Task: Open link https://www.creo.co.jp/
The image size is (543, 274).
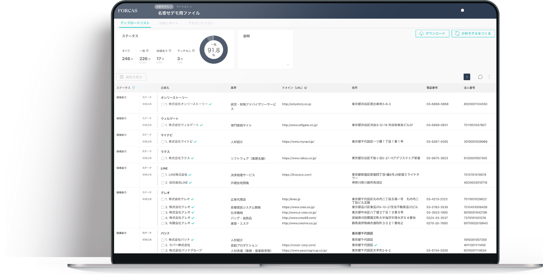Action: pos(298,207)
